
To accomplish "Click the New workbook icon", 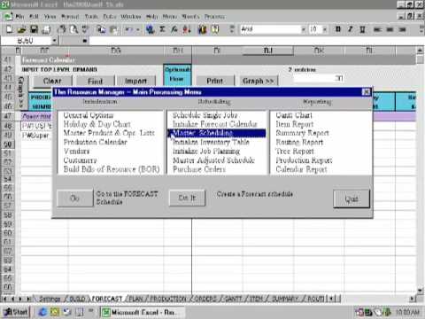I will (x=10, y=29).
